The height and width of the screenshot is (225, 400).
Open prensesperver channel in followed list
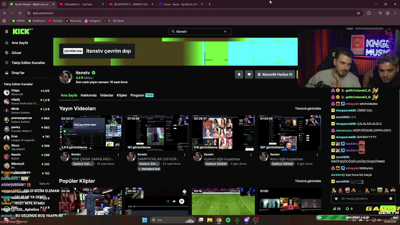click(x=27, y=120)
